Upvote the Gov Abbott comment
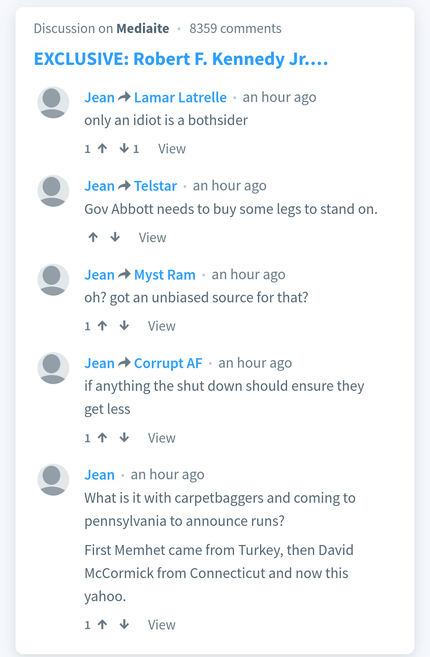This screenshot has width=430, height=657. [93, 237]
